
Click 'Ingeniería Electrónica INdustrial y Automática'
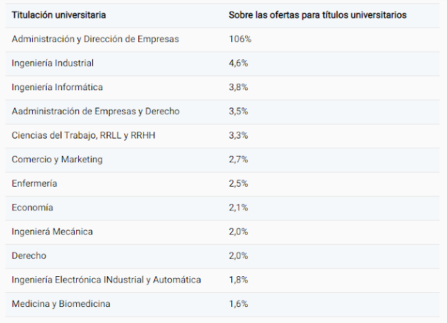(106, 280)
